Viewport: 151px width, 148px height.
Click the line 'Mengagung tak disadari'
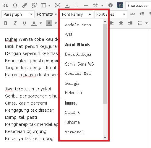[x=30, y=110]
